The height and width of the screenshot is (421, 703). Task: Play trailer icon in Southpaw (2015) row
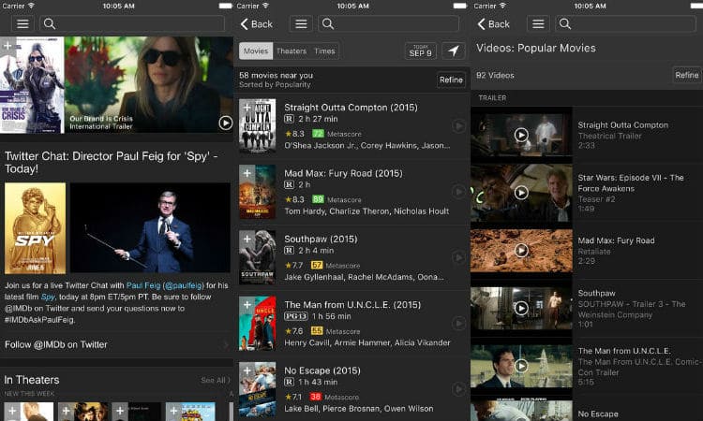coord(458,257)
